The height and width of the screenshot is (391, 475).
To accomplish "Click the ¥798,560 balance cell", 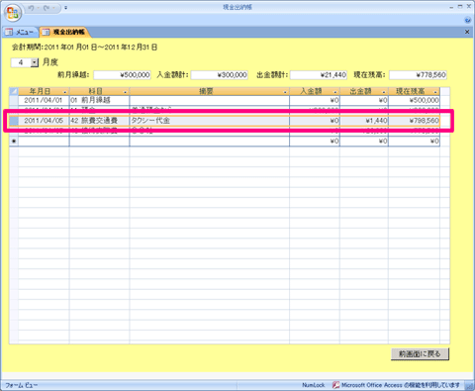I will click(x=414, y=121).
